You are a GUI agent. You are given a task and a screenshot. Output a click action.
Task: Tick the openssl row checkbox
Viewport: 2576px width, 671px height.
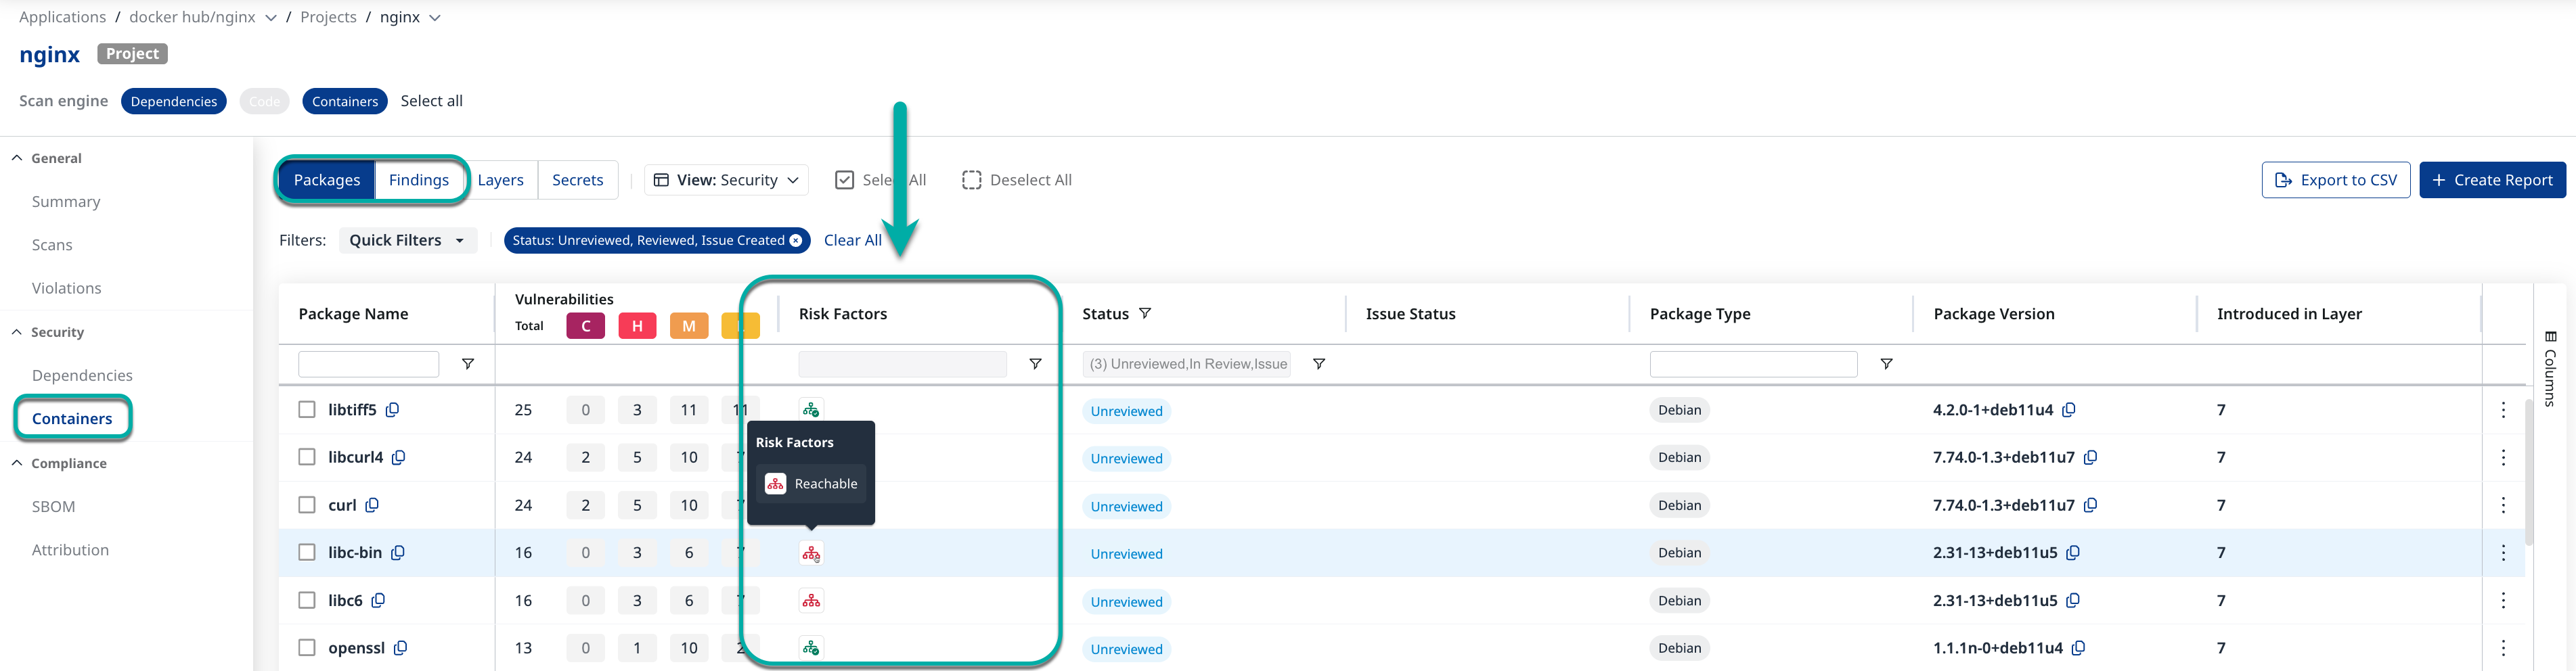307,648
